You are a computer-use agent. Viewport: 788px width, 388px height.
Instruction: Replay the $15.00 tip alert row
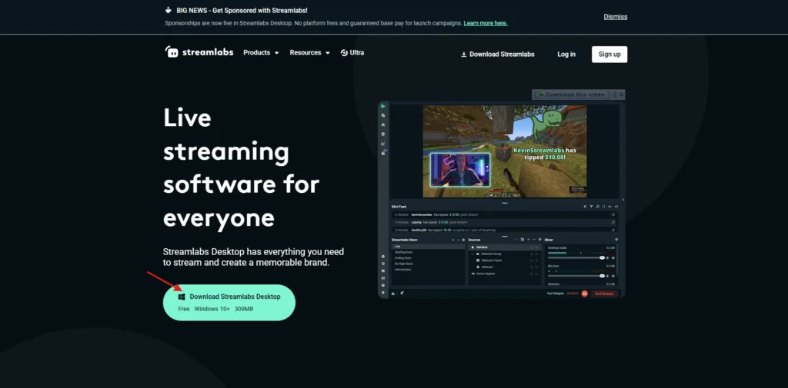click(613, 222)
